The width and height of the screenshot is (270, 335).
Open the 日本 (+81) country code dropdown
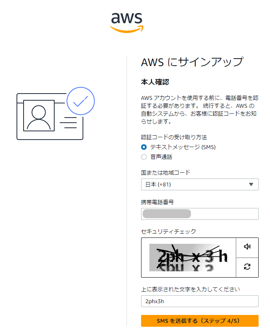point(200,184)
